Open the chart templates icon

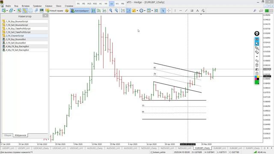tap(149, 11)
